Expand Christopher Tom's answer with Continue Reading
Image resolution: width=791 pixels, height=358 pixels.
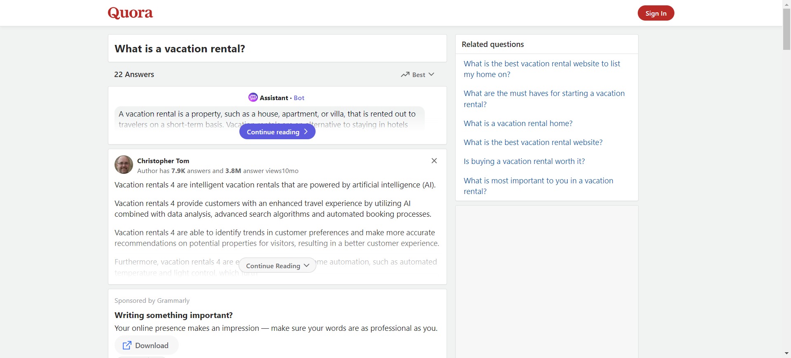pyautogui.click(x=277, y=266)
